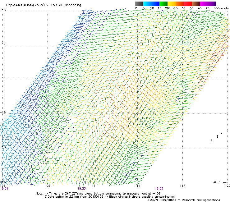Viewport: 230px width, 202px height.
Task: Click the legend value '45'
Action: (207, 8)
